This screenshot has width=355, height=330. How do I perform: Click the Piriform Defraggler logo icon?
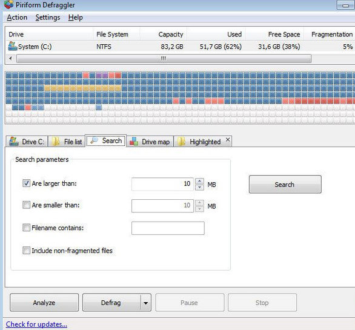tap(9, 4)
